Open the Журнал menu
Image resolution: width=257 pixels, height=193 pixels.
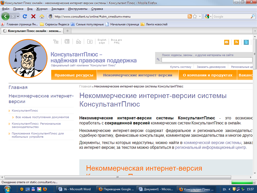point(42,9)
